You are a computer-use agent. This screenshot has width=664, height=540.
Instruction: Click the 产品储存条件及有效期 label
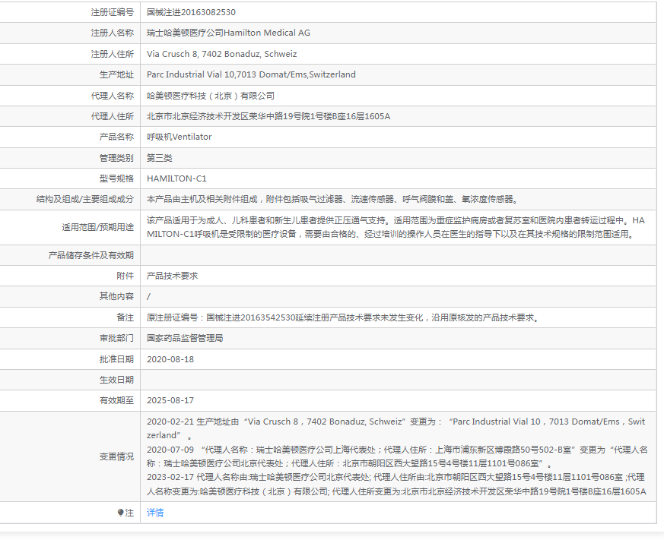[91, 255]
